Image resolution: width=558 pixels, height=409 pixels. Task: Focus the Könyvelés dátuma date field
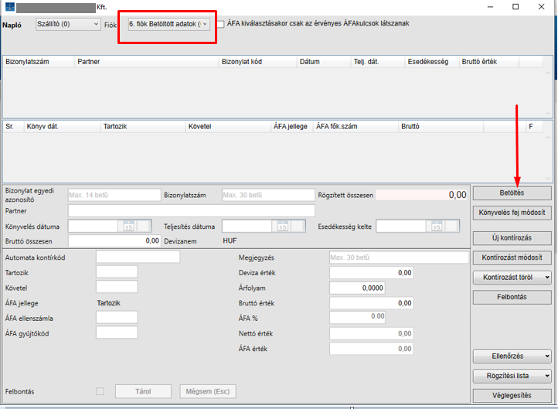pyautogui.click(x=94, y=227)
